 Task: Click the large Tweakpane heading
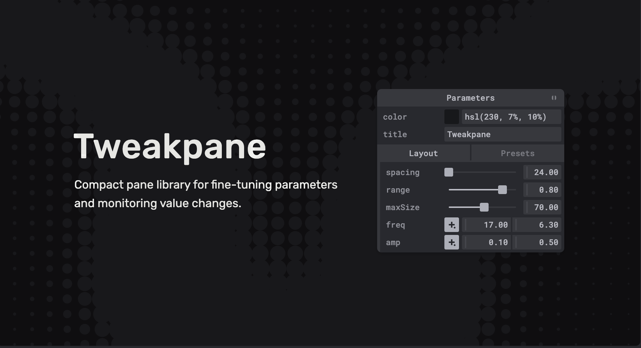click(170, 147)
